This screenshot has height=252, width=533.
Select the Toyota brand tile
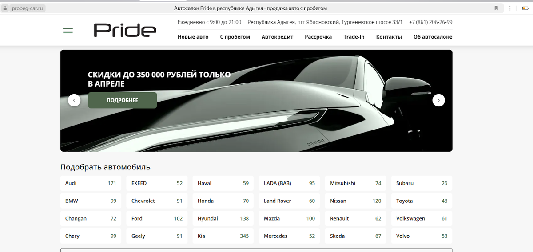tap(422, 201)
